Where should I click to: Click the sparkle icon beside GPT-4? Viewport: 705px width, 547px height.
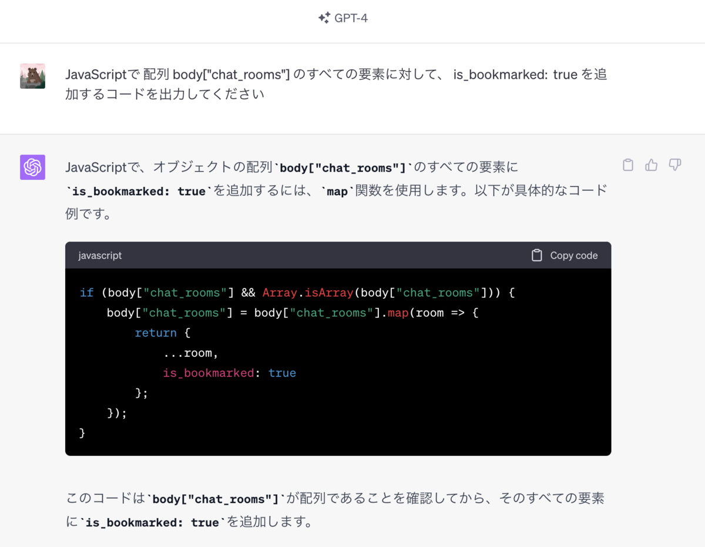pos(324,18)
